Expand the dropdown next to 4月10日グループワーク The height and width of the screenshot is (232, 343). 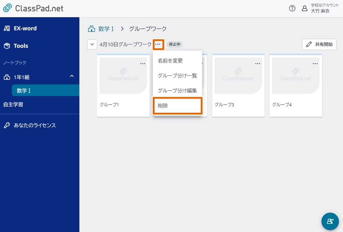point(92,44)
